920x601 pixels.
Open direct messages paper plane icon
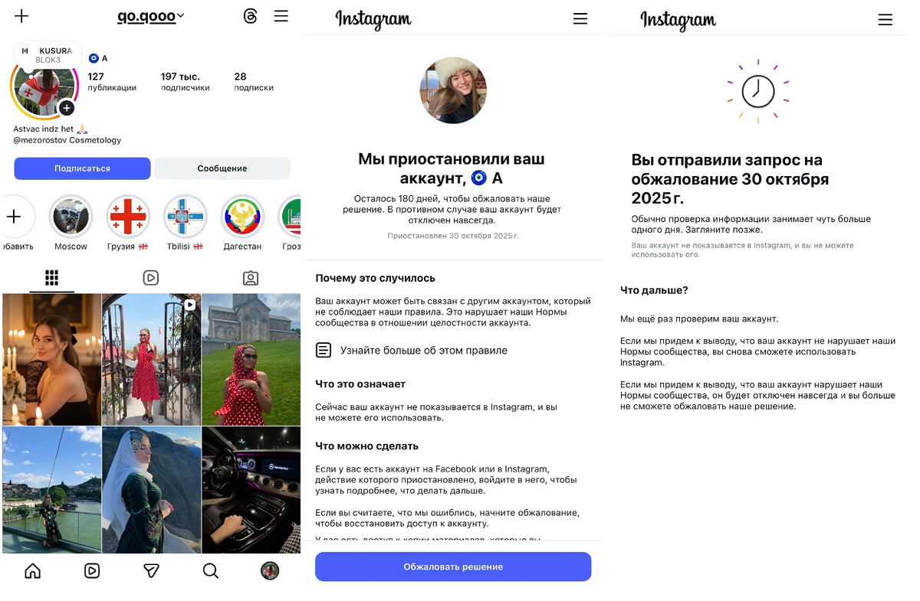(151, 570)
